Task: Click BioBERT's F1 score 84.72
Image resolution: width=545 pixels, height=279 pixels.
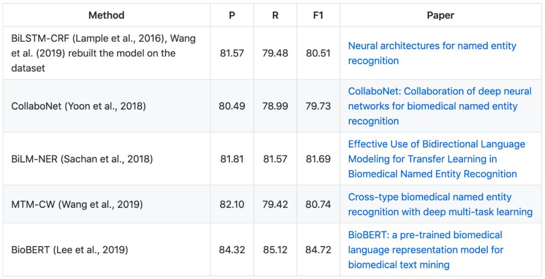Action: (318, 250)
